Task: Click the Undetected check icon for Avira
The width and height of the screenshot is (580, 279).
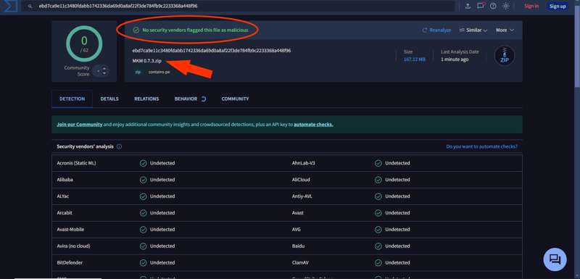Action: pyautogui.click(x=143, y=246)
